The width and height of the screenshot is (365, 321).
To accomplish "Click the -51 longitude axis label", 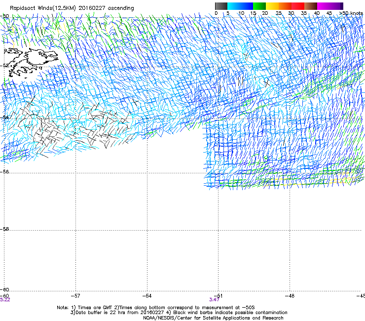I will click(219, 296).
